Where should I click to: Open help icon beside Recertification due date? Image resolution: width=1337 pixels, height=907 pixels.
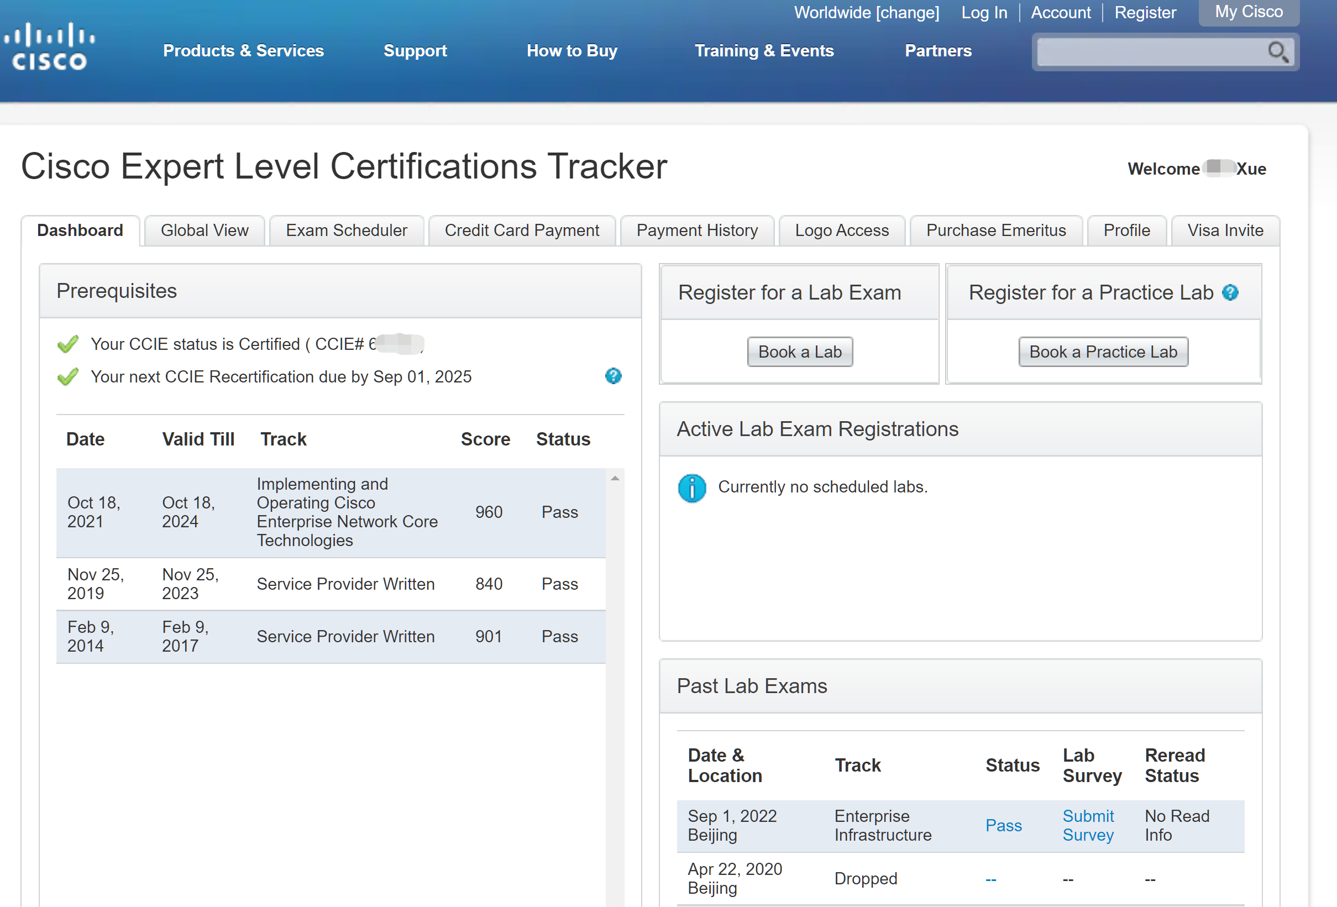614,376
